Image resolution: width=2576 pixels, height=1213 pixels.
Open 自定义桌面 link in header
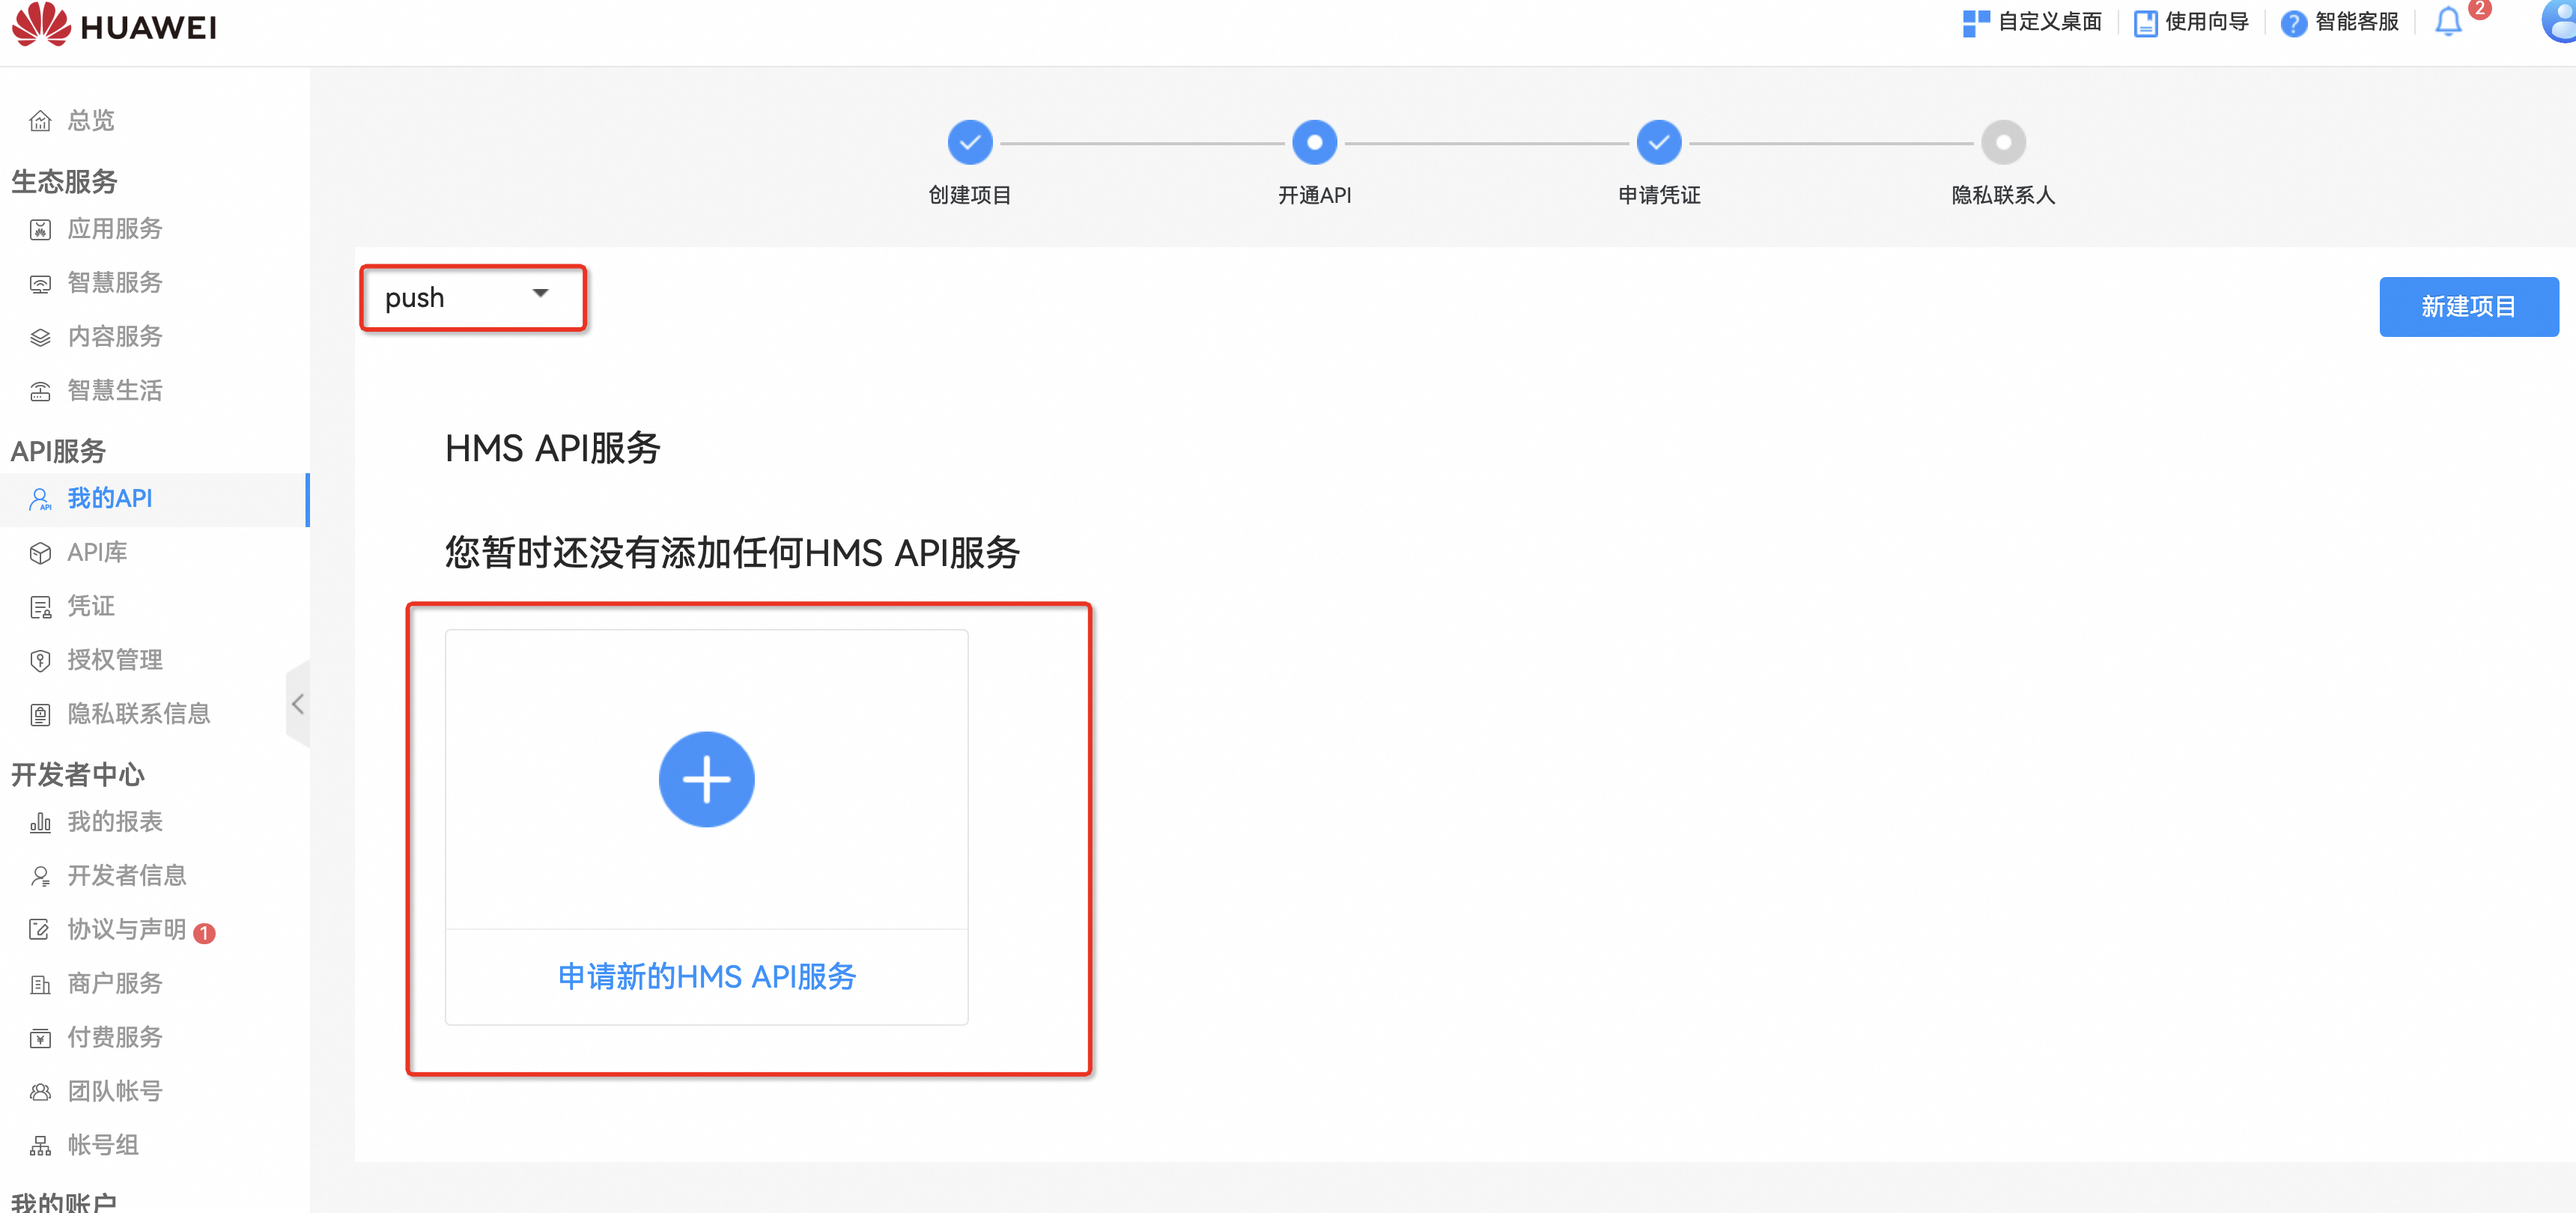coord(2050,23)
